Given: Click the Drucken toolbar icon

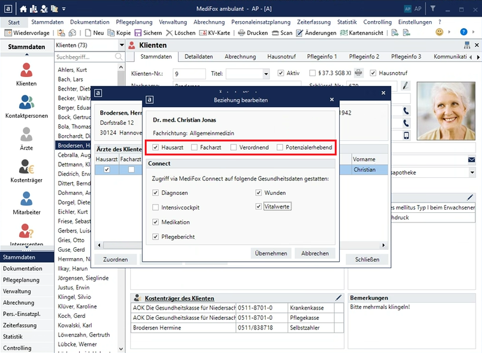Looking at the screenshot, I should coord(252,32).
